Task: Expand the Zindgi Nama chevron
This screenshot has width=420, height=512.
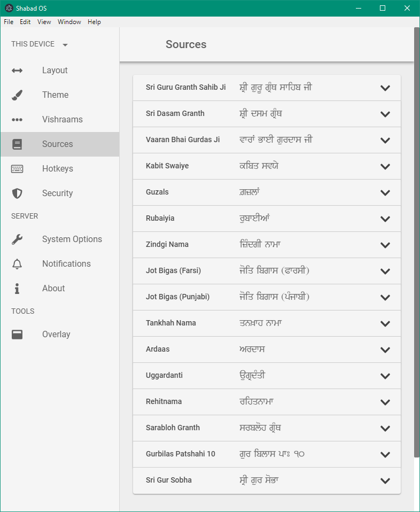Action: pos(385,245)
